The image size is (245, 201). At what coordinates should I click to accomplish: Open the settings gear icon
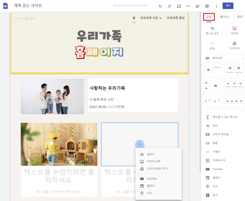click(x=207, y=6)
